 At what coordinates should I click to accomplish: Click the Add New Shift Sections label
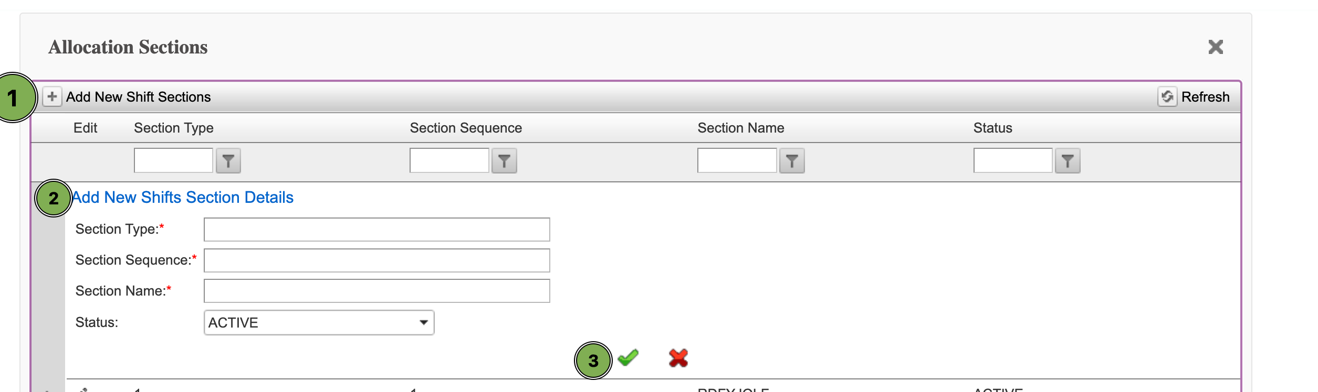pyautogui.click(x=138, y=97)
